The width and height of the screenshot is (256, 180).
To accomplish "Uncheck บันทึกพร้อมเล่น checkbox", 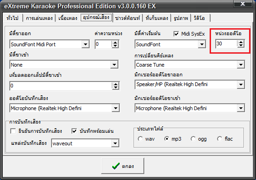I will pyautogui.click(x=74, y=131).
